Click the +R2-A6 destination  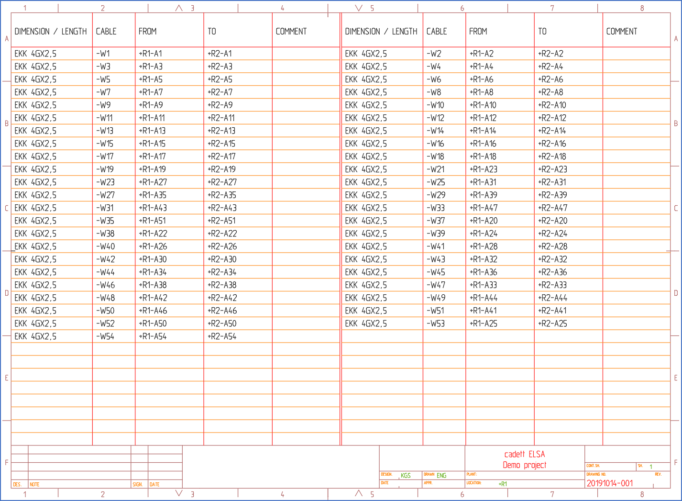click(550, 79)
